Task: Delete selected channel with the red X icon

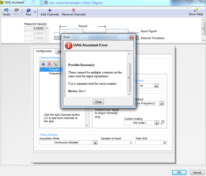Action: pyautogui.click(x=49, y=64)
